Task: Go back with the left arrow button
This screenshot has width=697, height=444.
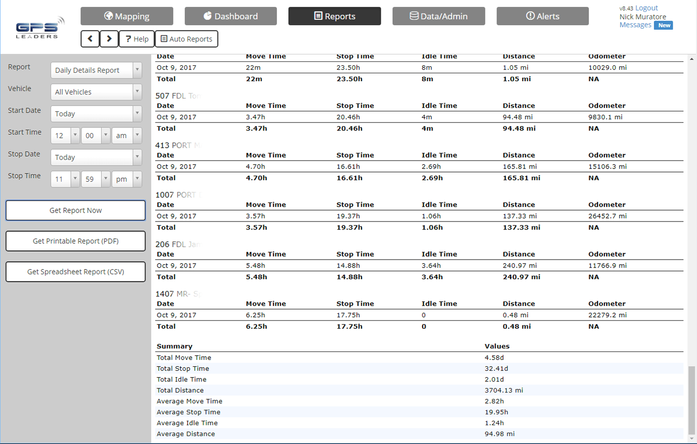Action: point(90,39)
